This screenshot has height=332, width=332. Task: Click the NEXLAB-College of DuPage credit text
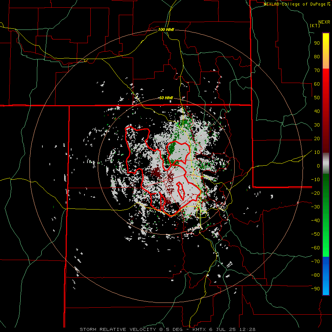297,4
